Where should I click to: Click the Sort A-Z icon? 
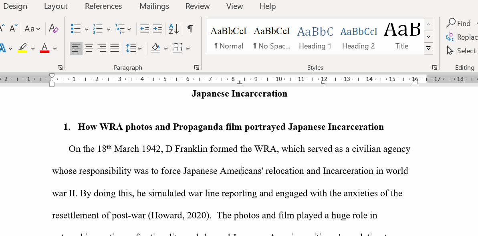tap(174, 29)
